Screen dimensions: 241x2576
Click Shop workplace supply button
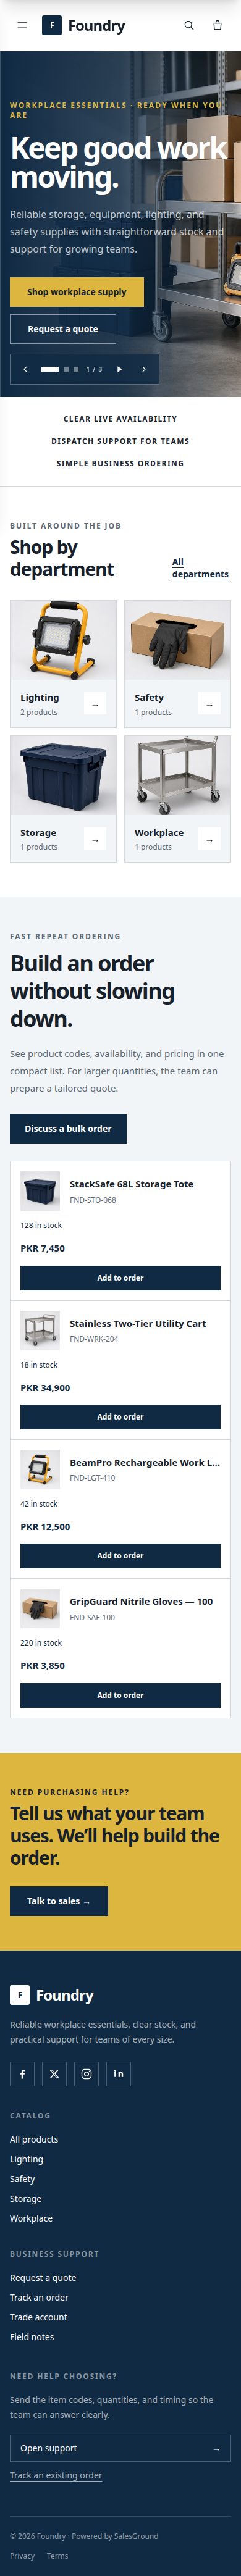77,292
